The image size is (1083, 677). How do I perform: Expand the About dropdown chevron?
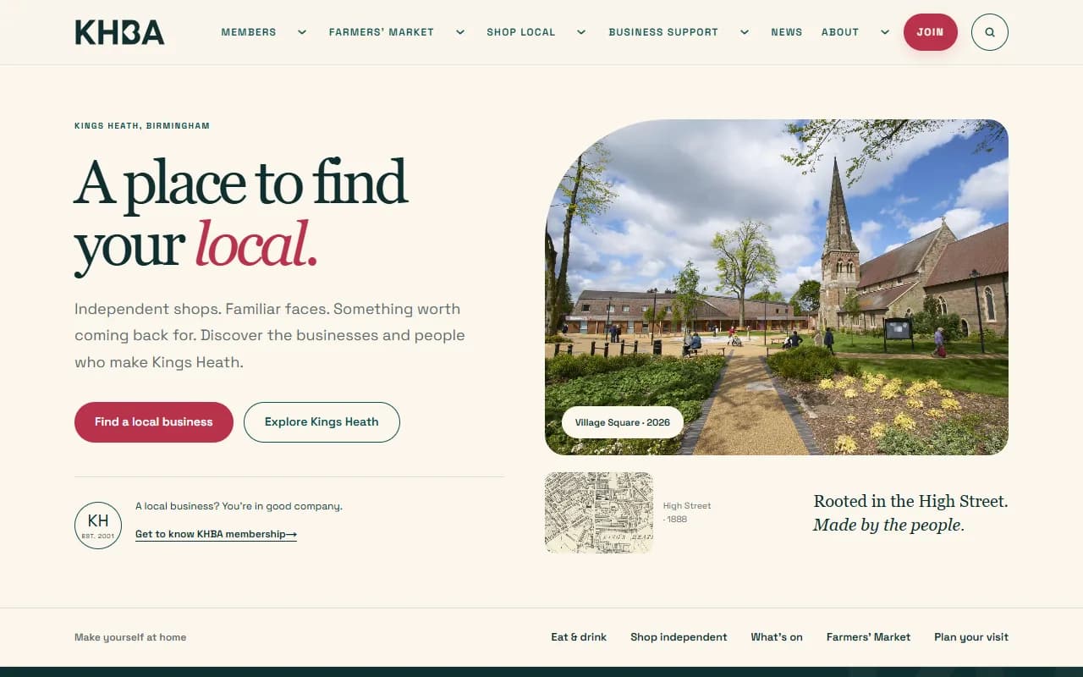[x=885, y=32]
